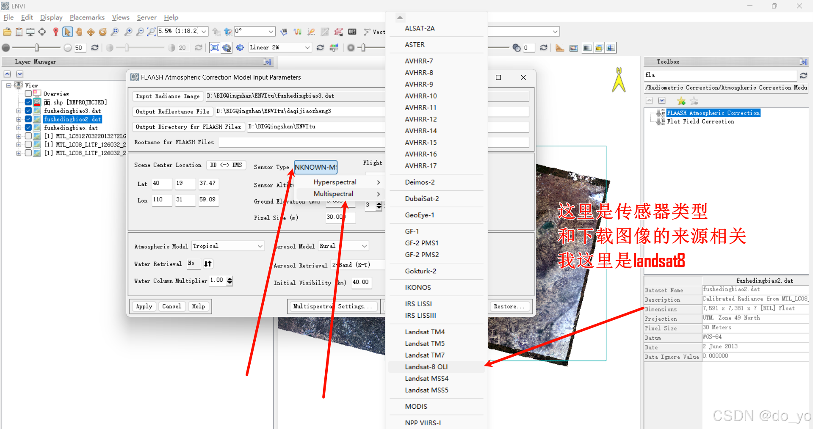The height and width of the screenshot is (429, 813).
Task: Click the Cancel button in FLAASH dialog
Action: [x=171, y=306]
